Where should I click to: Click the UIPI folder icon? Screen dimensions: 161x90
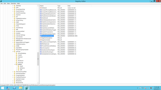pos(19,70)
